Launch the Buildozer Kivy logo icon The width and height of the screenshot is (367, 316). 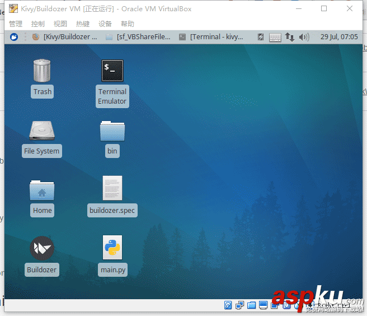(42, 248)
